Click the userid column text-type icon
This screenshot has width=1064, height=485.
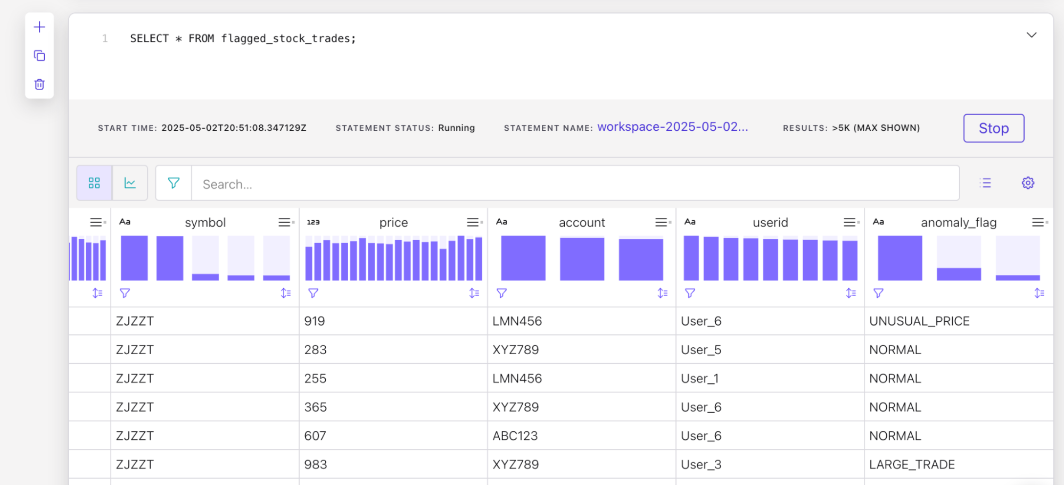point(690,222)
